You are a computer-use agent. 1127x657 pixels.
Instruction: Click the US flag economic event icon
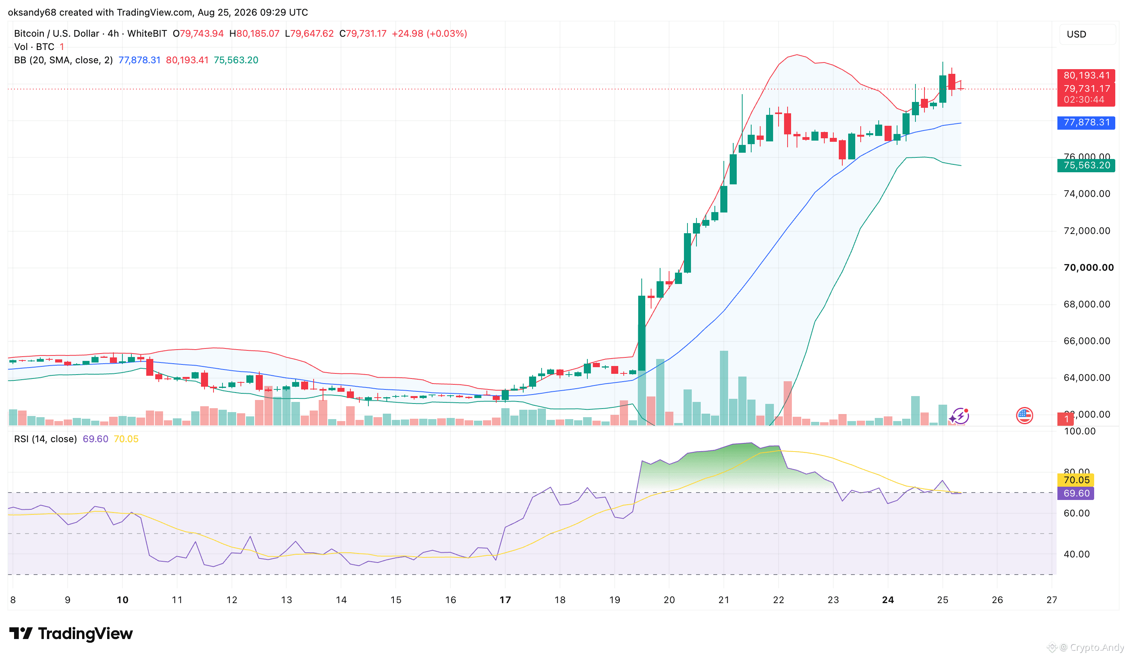coord(1024,416)
